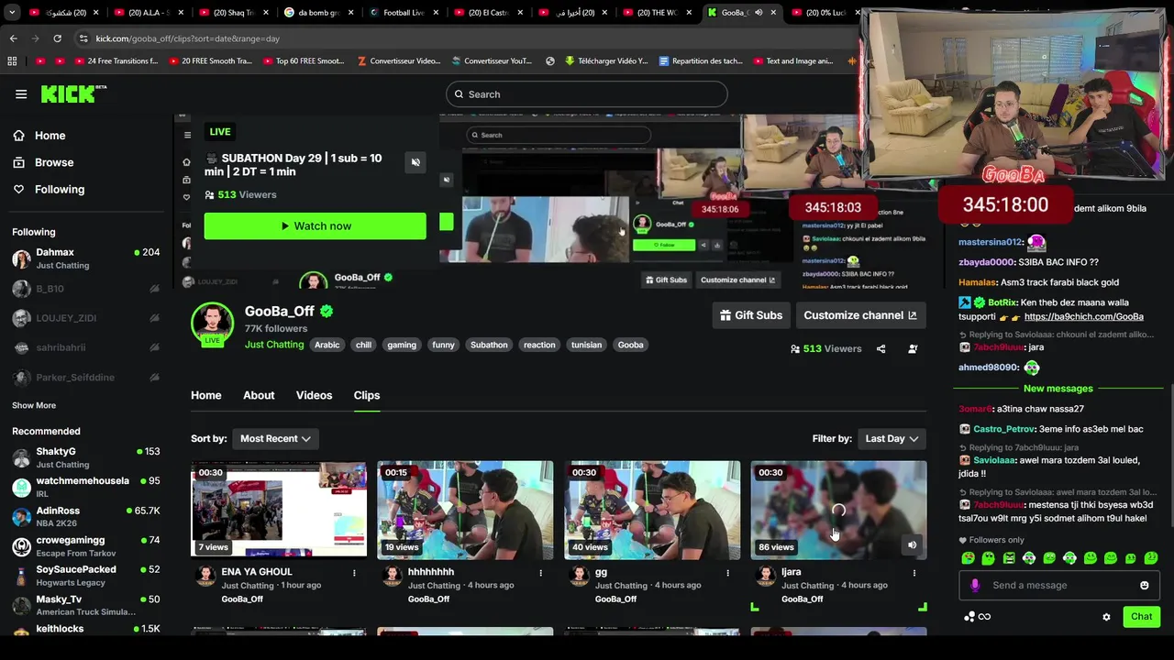Mute the GooBa tab audio icon
Screen dimensions: 1174x660
(759, 13)
